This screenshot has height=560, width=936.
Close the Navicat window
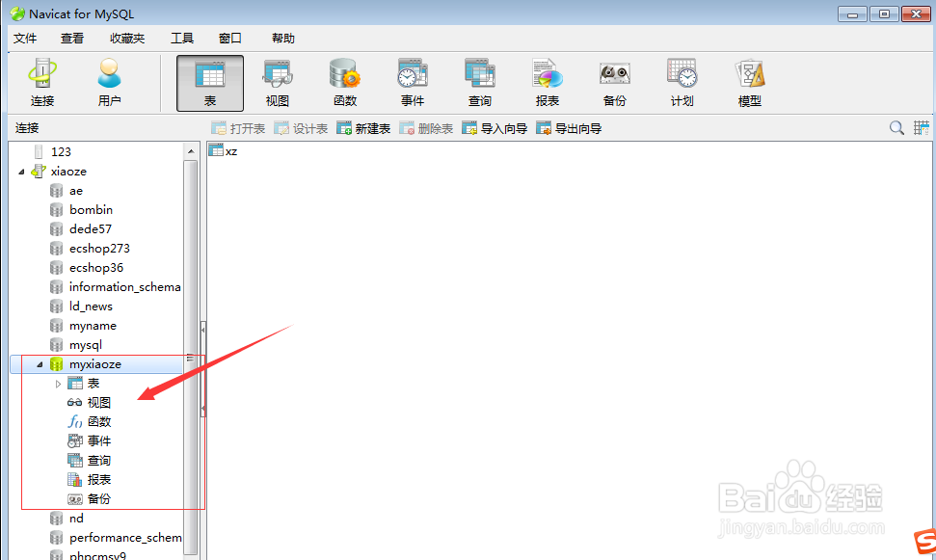(916, 13)
